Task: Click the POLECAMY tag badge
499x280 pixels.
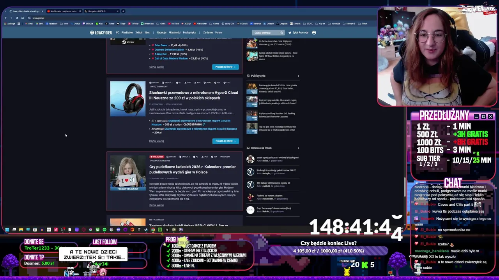Action: [x=157, y=157]
